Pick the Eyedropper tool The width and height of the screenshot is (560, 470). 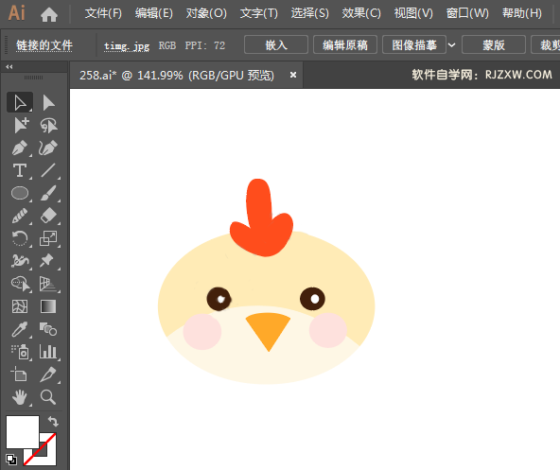(20, 329)
